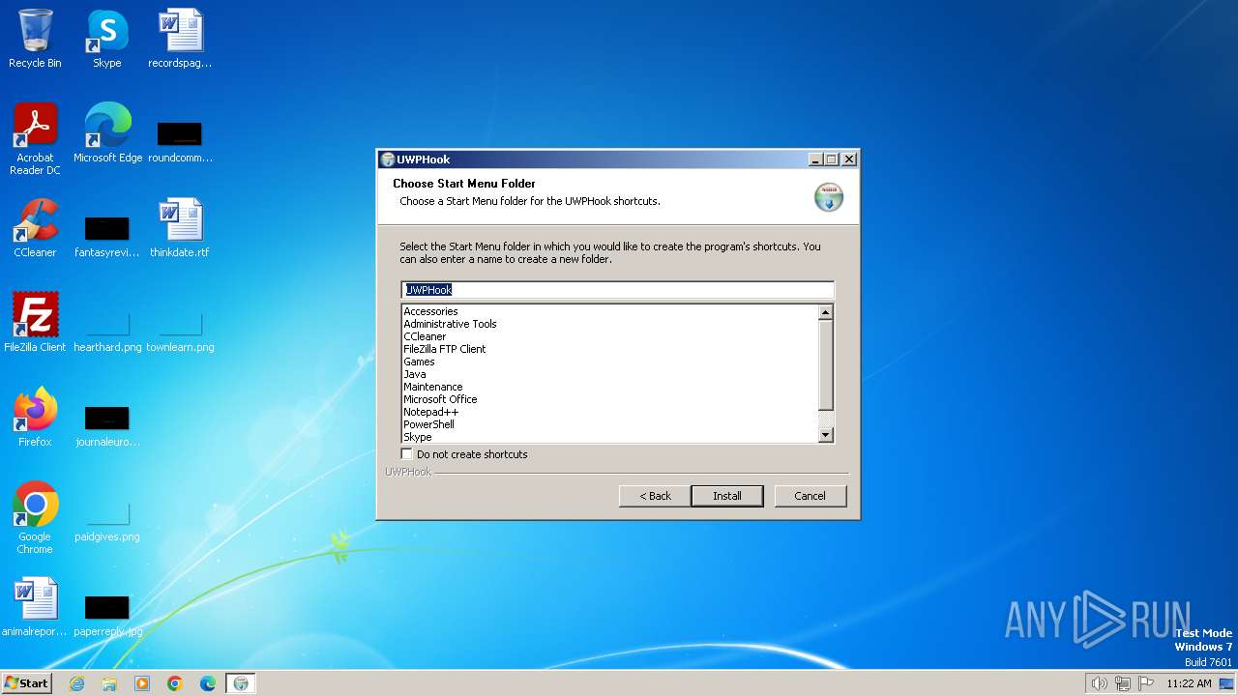Choose CCleaner in the folder list
The height and width of the screenshot is (696, 1238).
[x=425, y=336]
